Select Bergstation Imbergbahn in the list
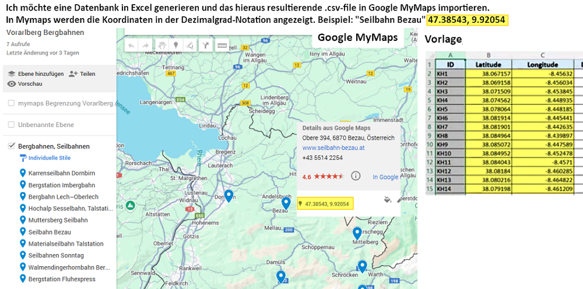 (61, 185)
